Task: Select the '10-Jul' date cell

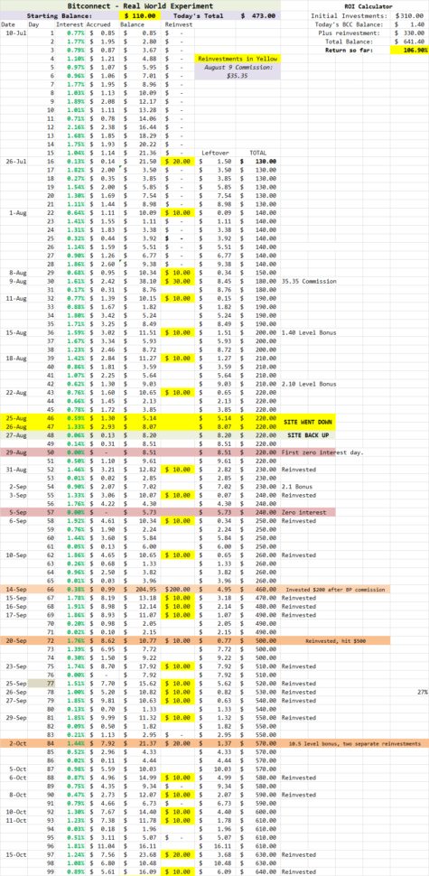Action: point(14,33)
